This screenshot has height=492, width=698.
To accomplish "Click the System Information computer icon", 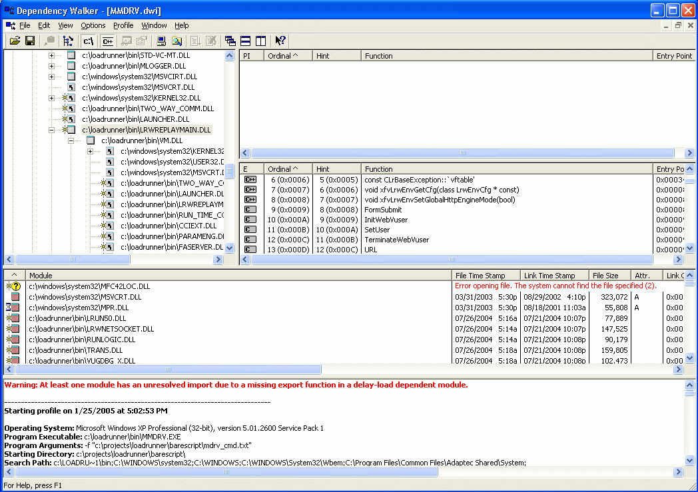I will (x=161, y=41).
